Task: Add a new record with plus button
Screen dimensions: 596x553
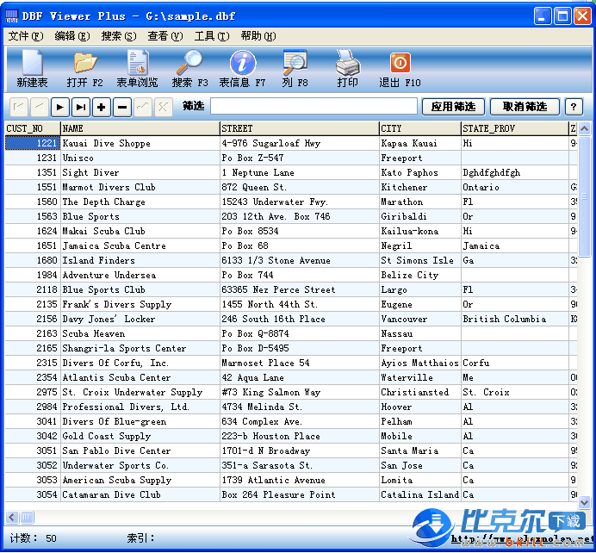Action: click(x=101, y=107)
